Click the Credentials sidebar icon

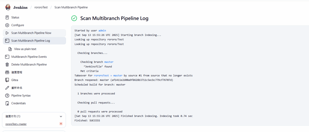point(7,103)
